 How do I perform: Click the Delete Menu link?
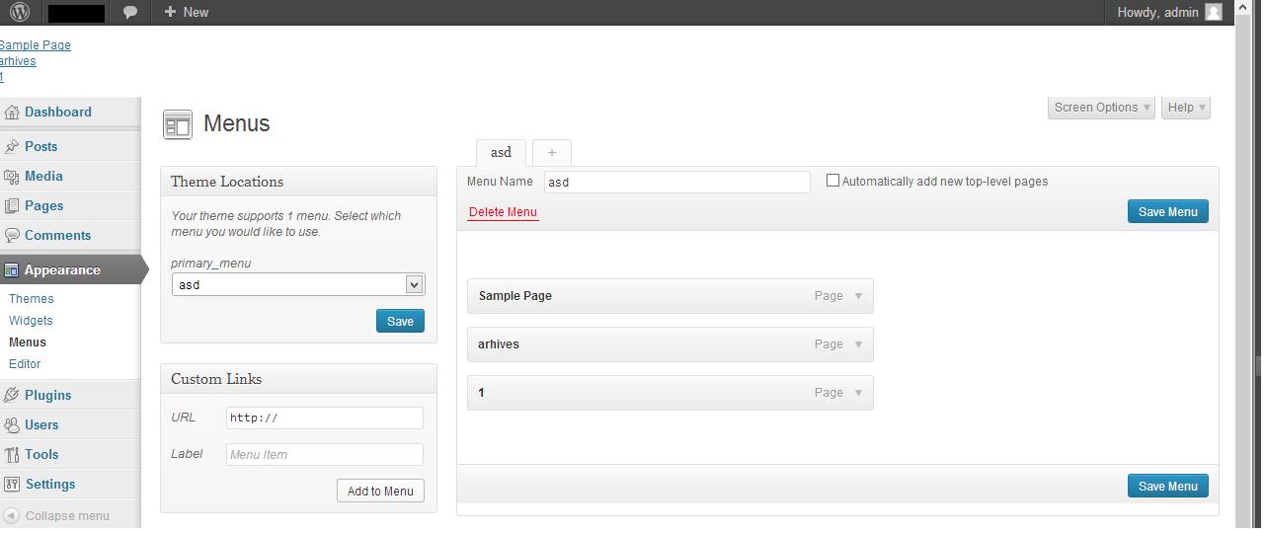pos(503,212)
